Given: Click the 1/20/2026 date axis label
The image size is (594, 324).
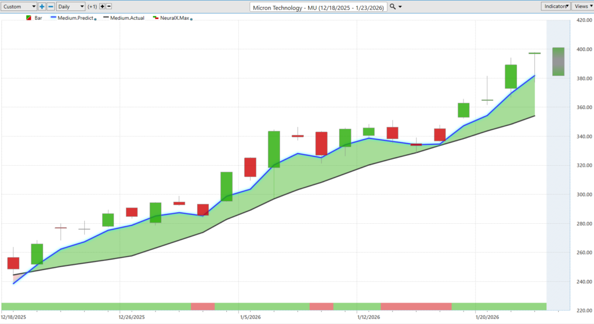Looking at the screenshot, I should 487,317.
